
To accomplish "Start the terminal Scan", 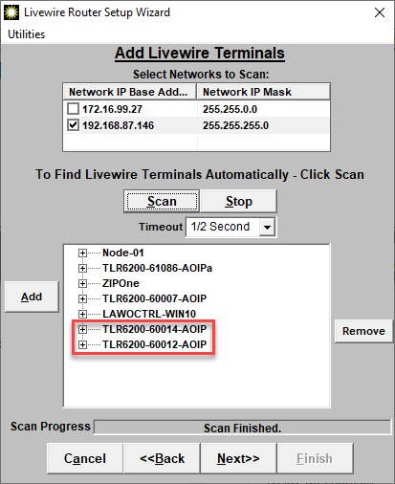I will pyautogui.click(x=162, y=201).
